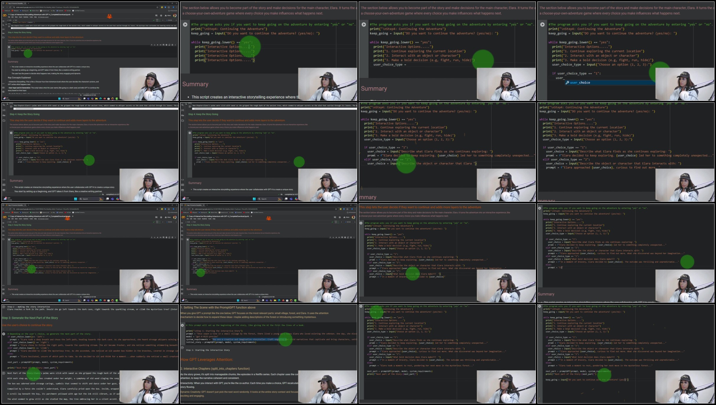Star the notebook title in the Key Concepts frame

coord(73,14)
